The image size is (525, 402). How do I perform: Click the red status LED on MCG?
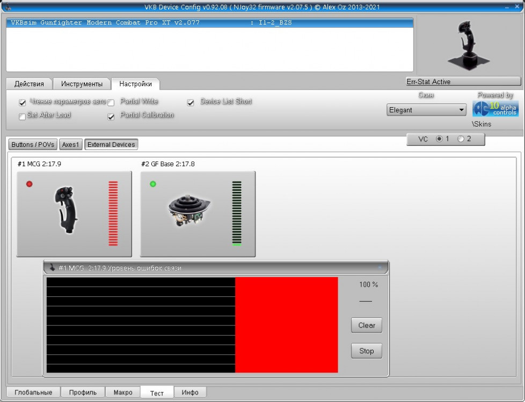30,184
